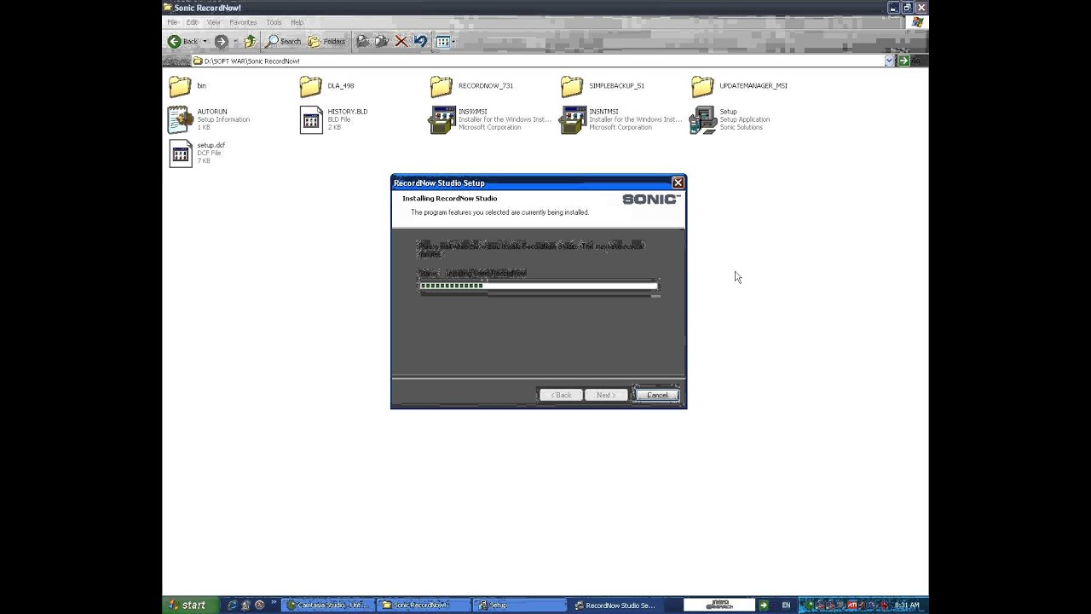Close the RecordNow Studio Setup dialog

(678, 182)
